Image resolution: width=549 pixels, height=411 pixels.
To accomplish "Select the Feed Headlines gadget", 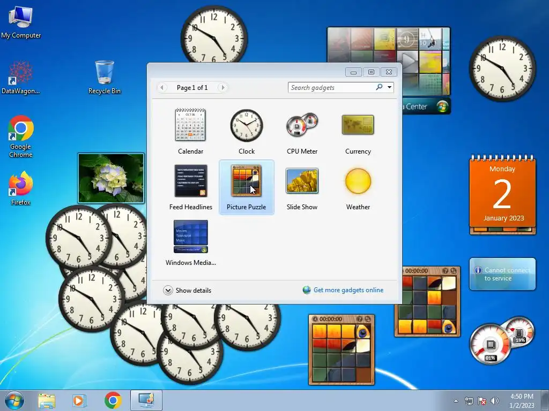I will (190, 187).
